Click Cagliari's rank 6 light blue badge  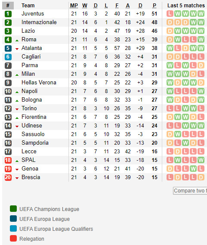point(8,57)
